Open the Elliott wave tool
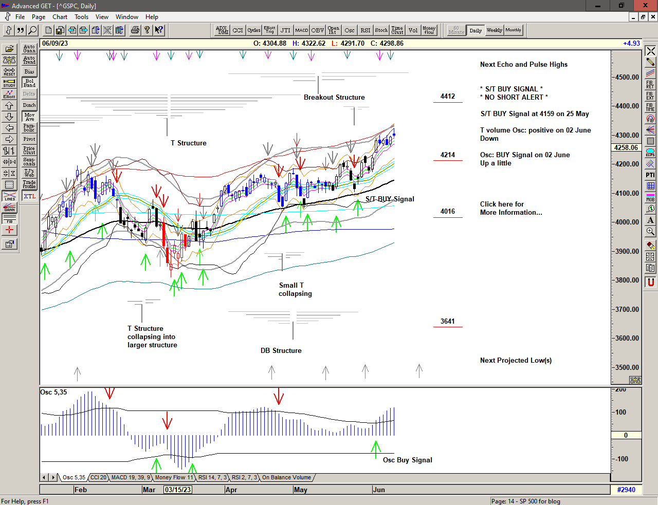Image resolution: width=658 pixels, height=505 pixels. tap(9, 94)
